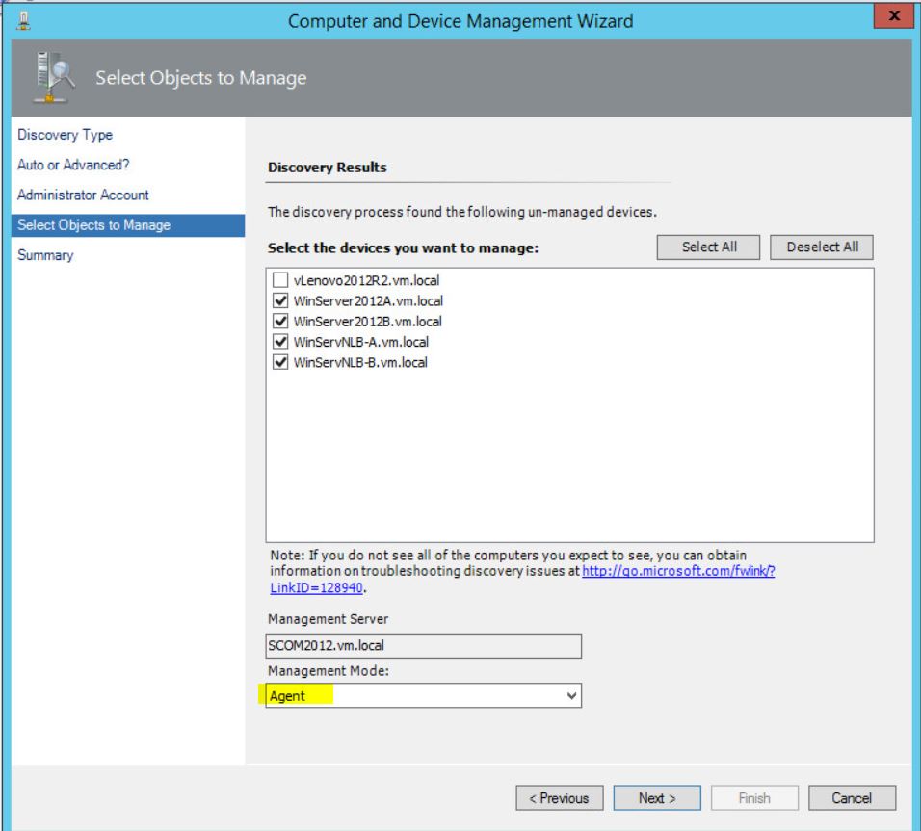The height and width of the screenshot is (831, 921).
Task: Switch to Administrator Account step
Action: pyautogui.click(x=83, y=195)
